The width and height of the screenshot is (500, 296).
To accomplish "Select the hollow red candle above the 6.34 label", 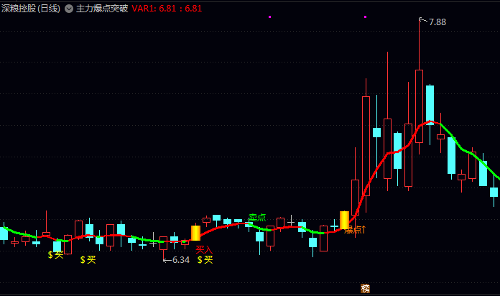I will click(163, 244).
